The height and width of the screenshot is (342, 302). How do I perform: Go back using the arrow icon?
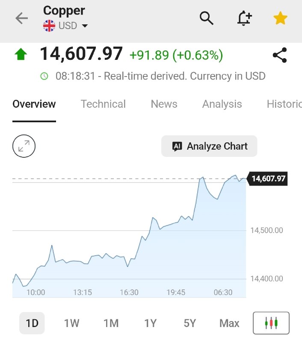pyautogui.click(x=22, y=18)
